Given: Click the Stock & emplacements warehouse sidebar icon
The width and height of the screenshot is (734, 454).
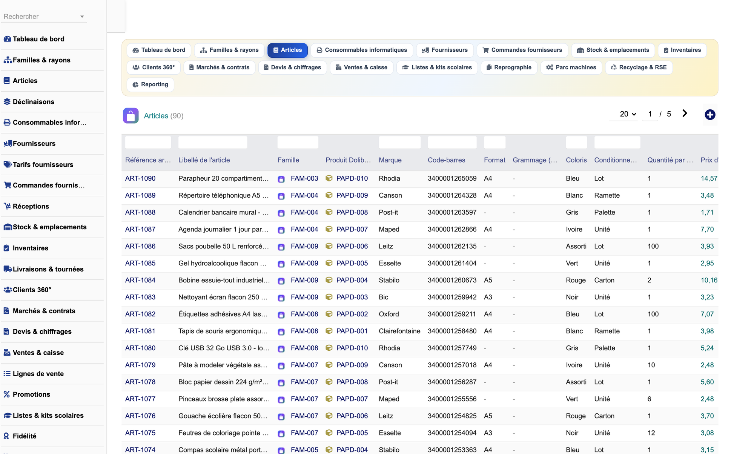Looking at the screenshot, I should (7, 227).
